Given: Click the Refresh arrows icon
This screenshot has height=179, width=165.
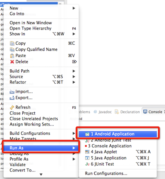Looking at the screenshot, I should (12, 107).
